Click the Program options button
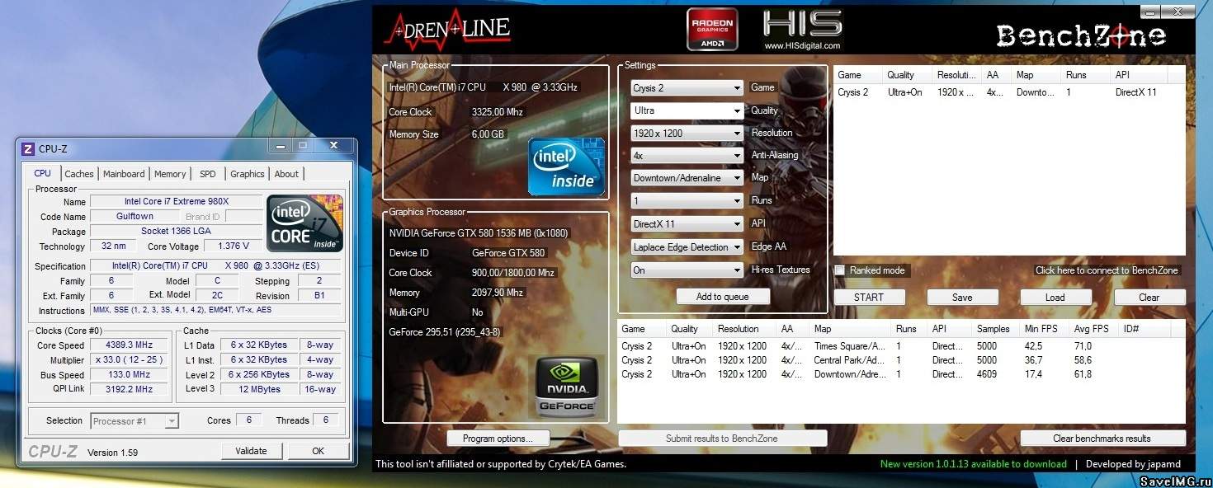Screen dimensions: 1213x488 point(498,439)
